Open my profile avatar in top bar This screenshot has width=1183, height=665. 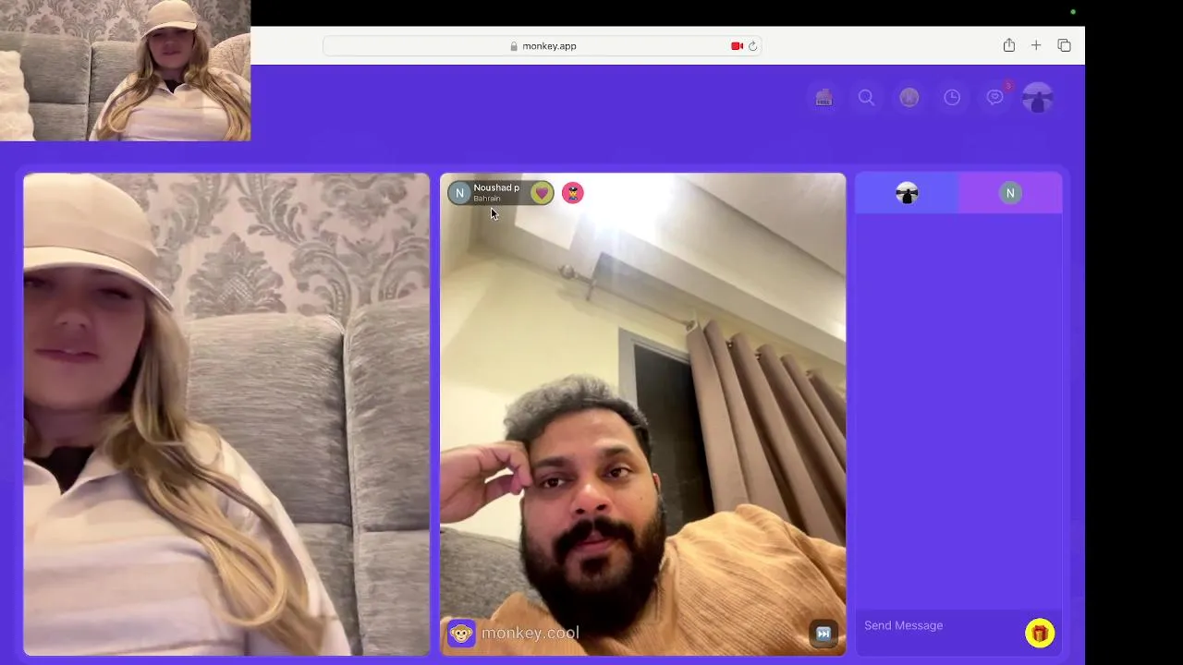[1038, 97]
